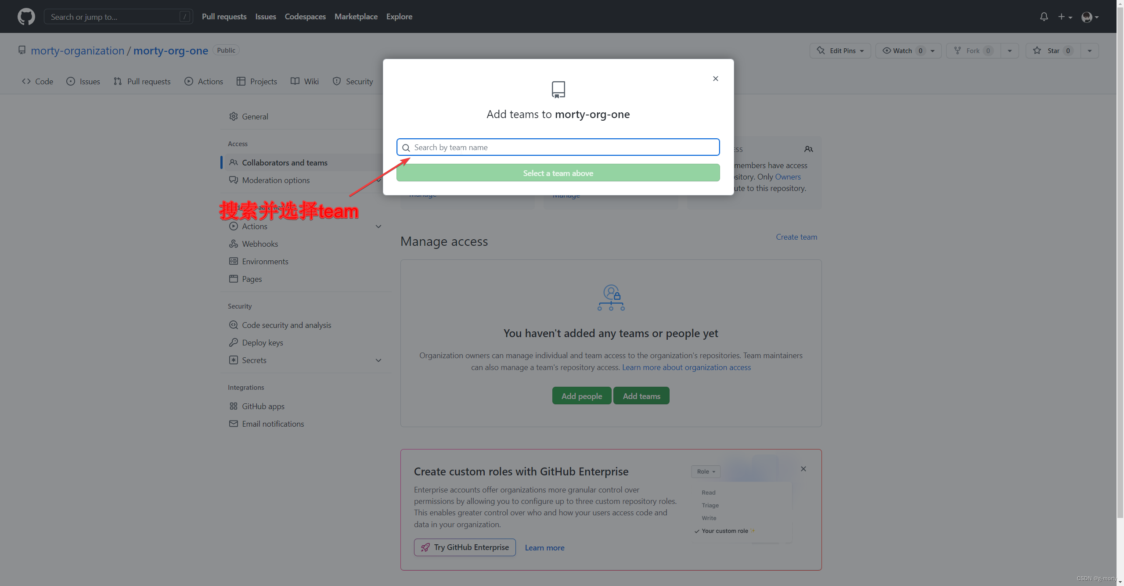Click the GitHub apps grid icon
1124x586 pixels.
(x=234, y=406)
